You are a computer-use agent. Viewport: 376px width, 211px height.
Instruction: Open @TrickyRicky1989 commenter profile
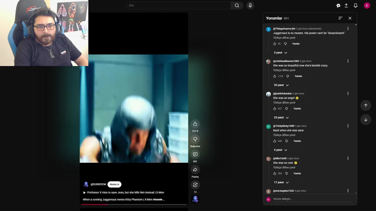283,126
